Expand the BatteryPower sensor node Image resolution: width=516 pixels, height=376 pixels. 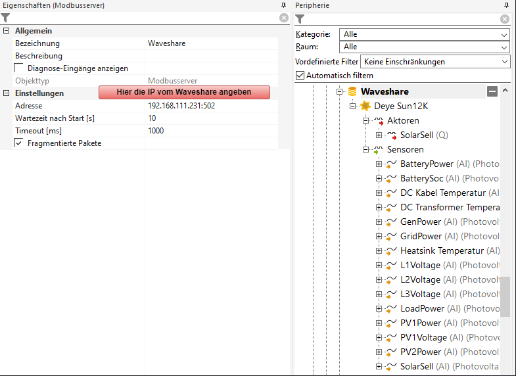[x=379, y=164]
